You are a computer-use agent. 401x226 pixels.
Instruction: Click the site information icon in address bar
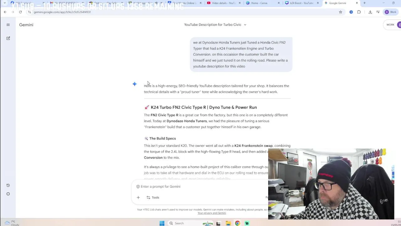[x=29, y=12]
